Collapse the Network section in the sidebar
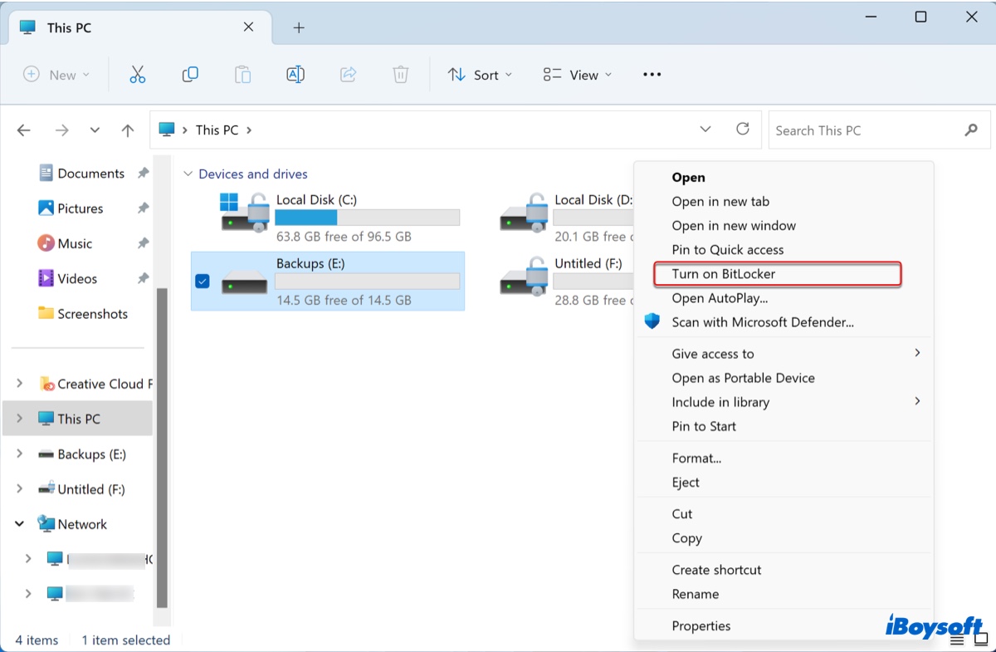This screenshot has width=996, height=652. [20, 524]
